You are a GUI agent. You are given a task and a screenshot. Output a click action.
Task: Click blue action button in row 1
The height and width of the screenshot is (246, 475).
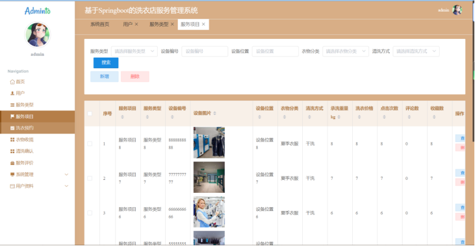[461, 138]
